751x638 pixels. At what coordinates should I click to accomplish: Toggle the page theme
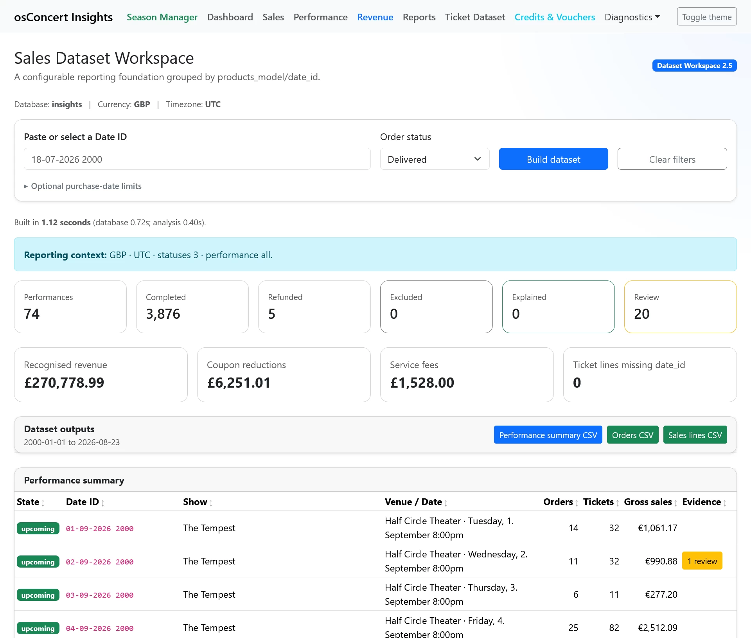pos(707,17)
